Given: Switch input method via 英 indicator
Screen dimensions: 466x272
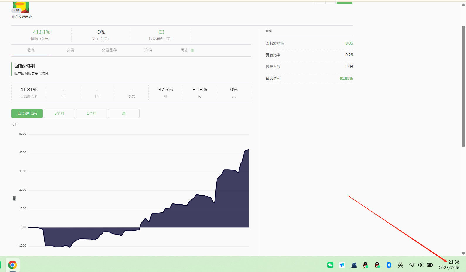Looking at the screenshot, I should click(400, 265).
